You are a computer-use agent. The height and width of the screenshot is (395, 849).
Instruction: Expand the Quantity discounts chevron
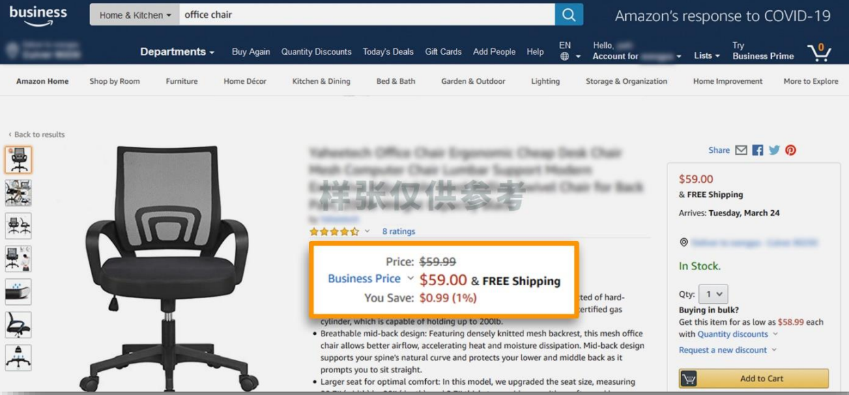[775, 334]
